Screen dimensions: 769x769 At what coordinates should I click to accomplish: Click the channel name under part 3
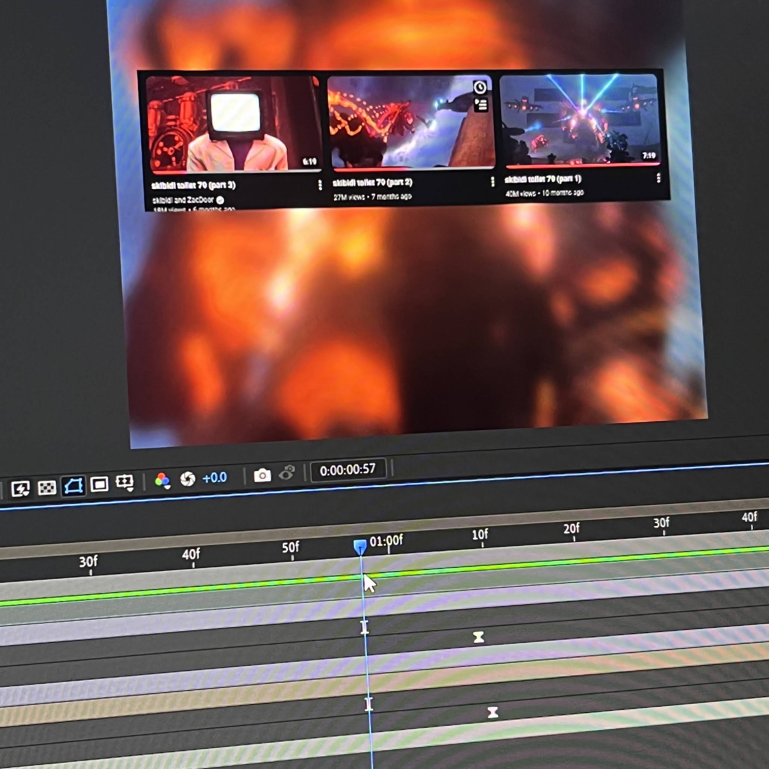pyautogui.click(x=184, y=200)
